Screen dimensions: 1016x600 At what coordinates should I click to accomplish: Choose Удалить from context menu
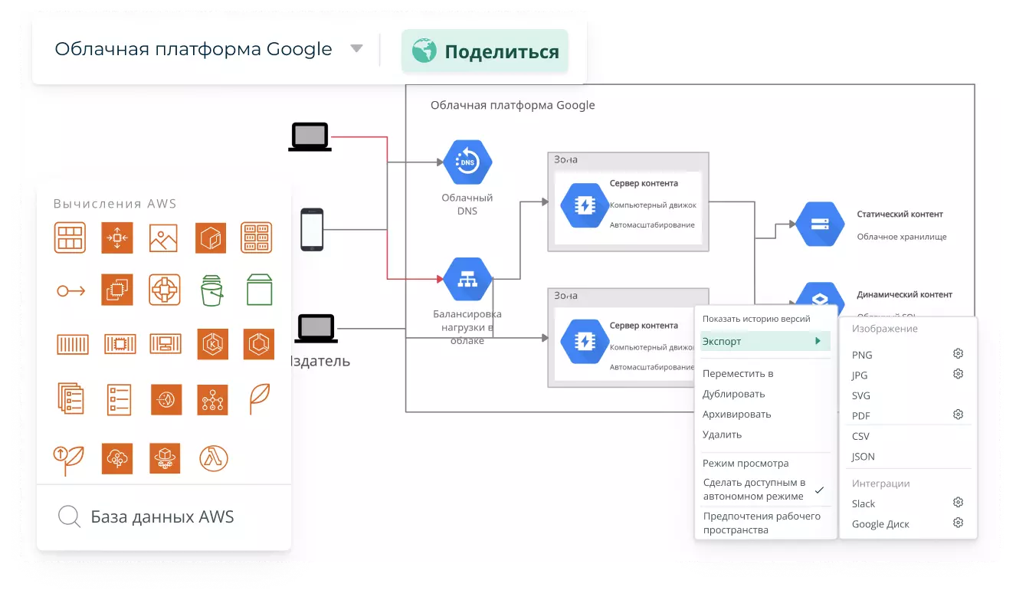tap(723, 434)
